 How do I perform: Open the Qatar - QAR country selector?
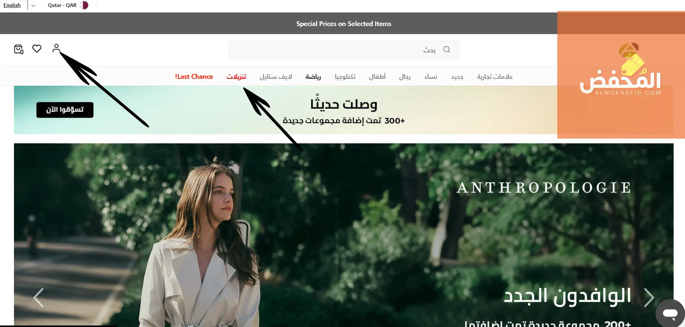coord(68,5)
